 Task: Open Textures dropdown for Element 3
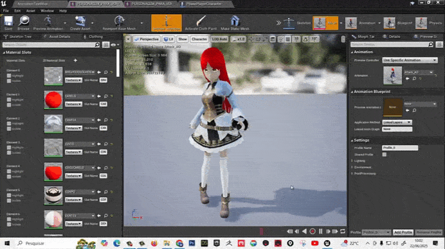73,152
